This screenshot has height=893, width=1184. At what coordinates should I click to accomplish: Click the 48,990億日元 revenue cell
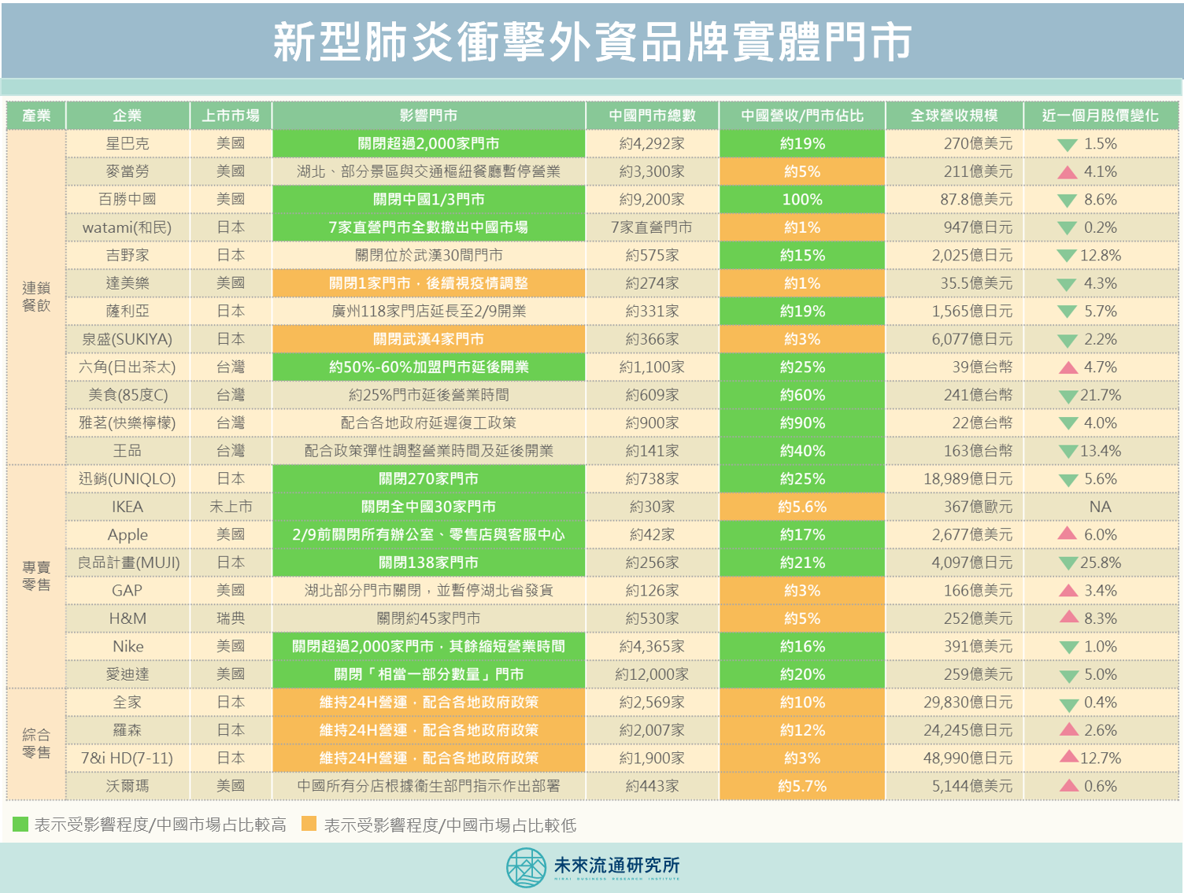[954, 758]
